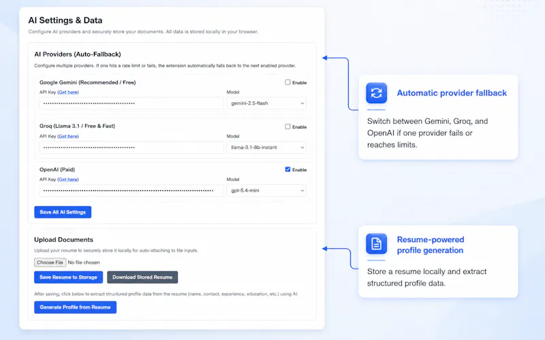
Task: Click the AI Providers (Auto-Fallback) heading
Action: (78, 54)
